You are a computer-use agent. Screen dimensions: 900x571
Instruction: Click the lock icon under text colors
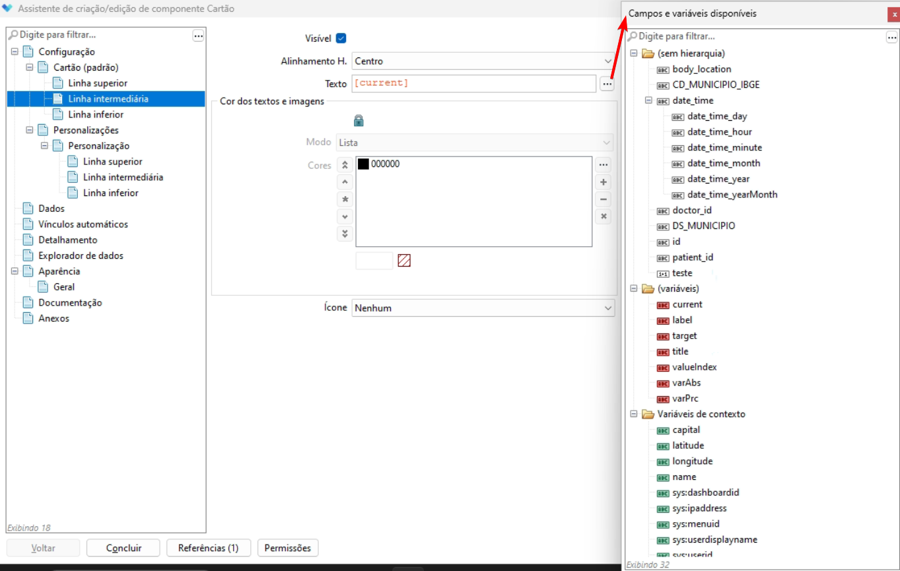(359, 121)
